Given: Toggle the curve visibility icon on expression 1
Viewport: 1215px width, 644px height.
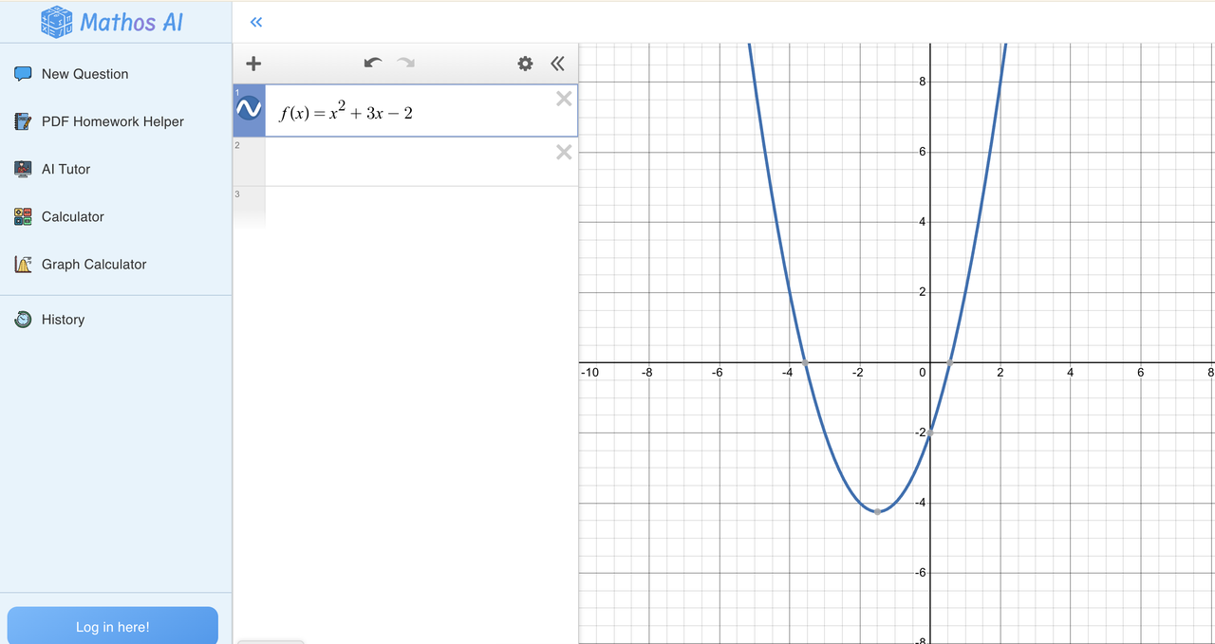Looking at the screenshot, I should pos(249,109).
